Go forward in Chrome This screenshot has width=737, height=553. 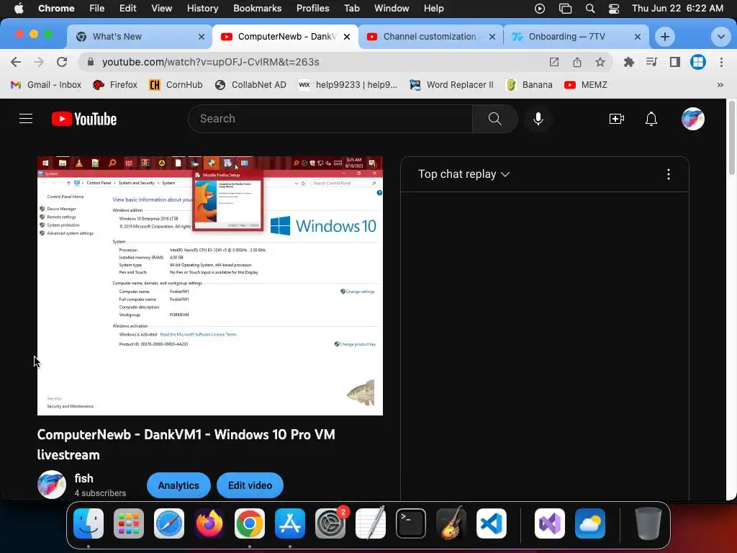pos(39,62)
